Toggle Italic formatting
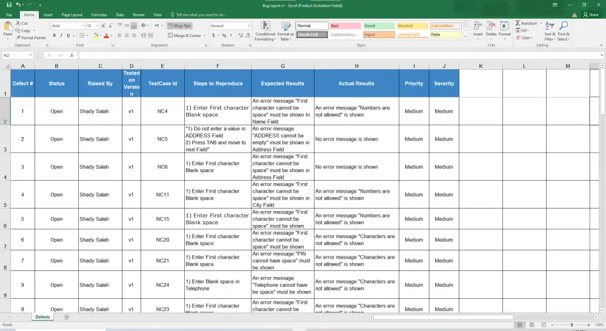This screenshot has width=606, height=331. click(61, 36)
